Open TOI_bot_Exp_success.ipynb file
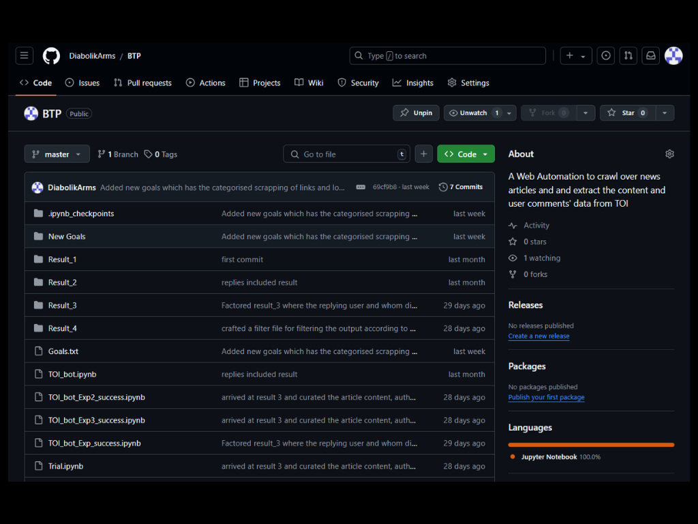Image resolution: width=698 pixels, height=524 pixels. click(94, 443)
